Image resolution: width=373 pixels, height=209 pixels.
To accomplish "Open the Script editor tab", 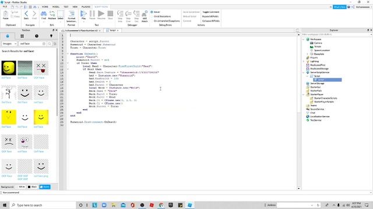I will pyautogui.click(x=112, y=30).
